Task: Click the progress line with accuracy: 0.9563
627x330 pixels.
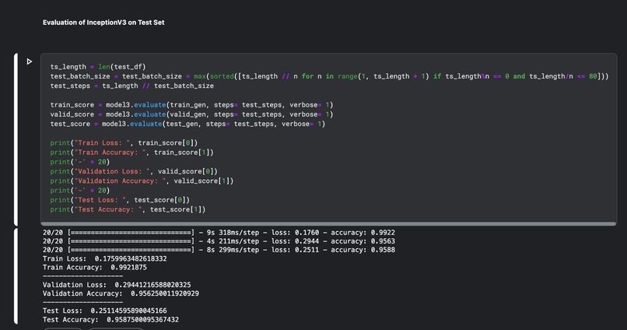Action: tap(219, 241)
